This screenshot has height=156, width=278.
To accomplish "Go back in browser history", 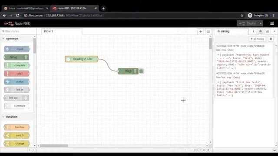I will [x=4, y=16].
